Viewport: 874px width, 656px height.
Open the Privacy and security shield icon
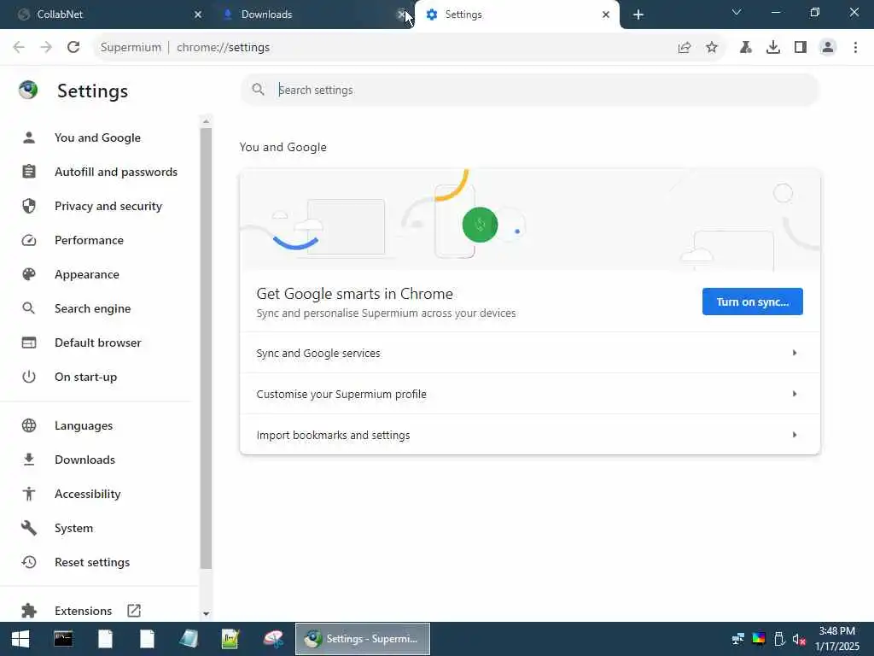tap(29, 206)
